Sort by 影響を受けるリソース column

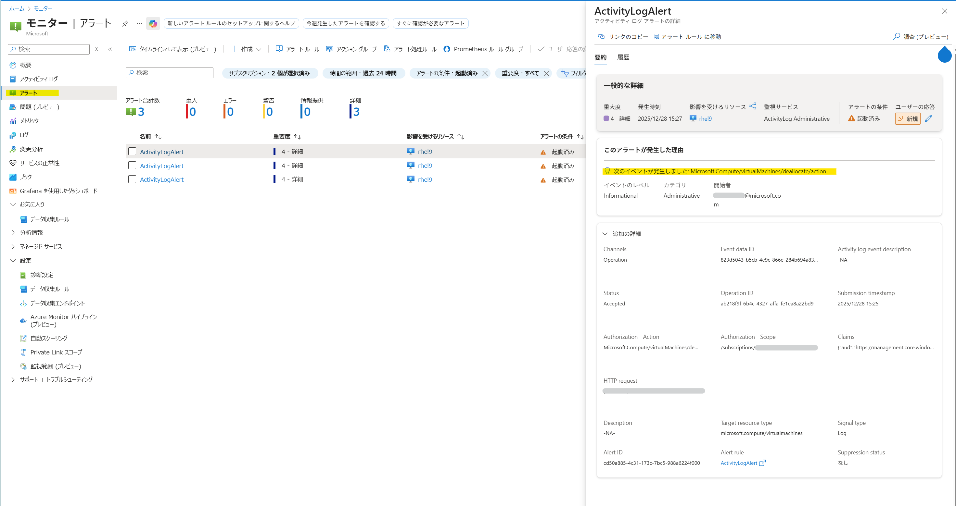coord(435,137)
